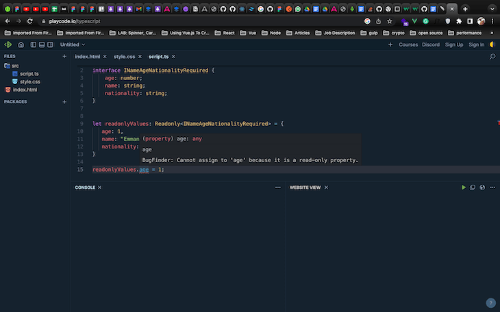The width and height of the screenshot is (500, 312).
Task: Open the Grammarly extension icon
Action: (426, 21)
